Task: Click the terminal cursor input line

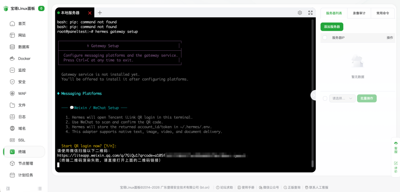Action: (x=58, y=165)
